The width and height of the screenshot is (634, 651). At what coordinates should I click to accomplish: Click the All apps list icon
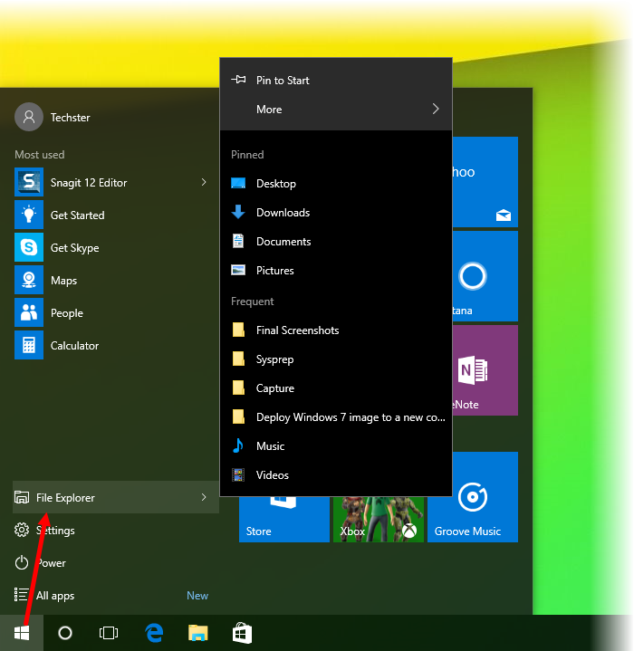coord(21,595)
